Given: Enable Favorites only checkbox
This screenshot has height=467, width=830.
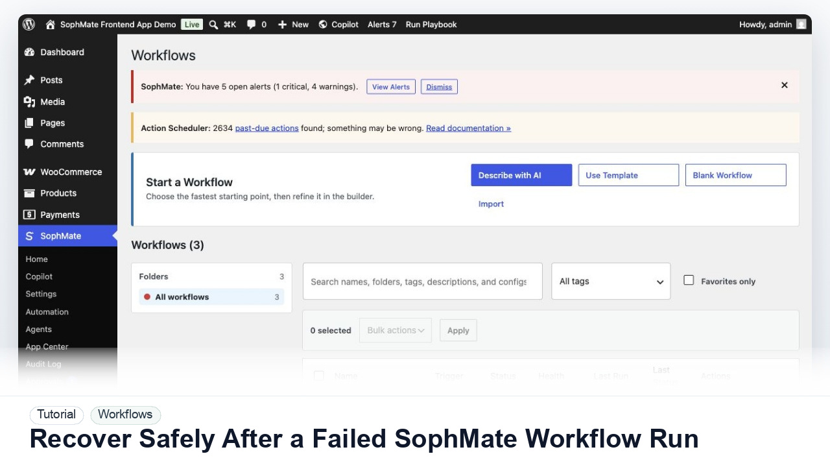Looking at the screenshot, I should [x=689, y=280].
